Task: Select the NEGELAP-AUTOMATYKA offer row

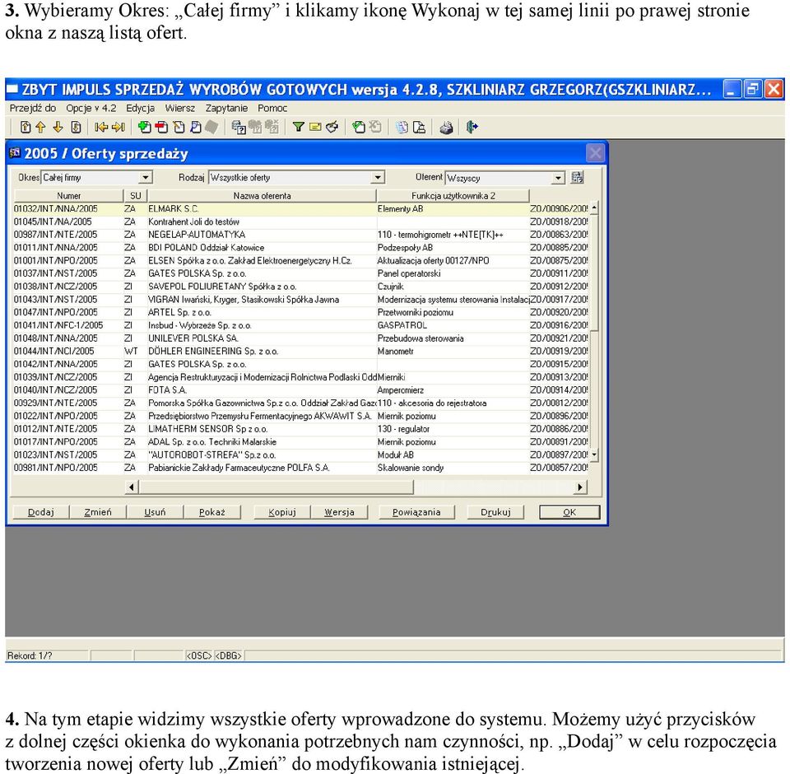Action: [x=301, y=235]
